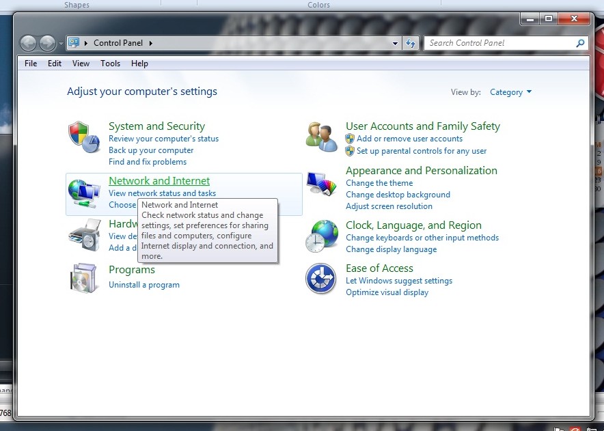
Task: Open the File menu
Action: pyautogui.click(x=31, y=64)
